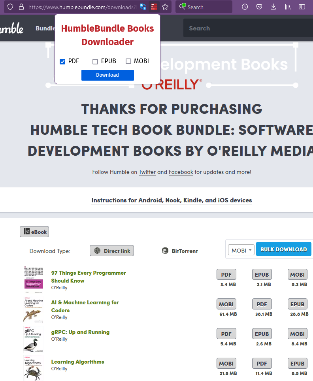Download PDF of Learning Algorithms
The image size is (313, 381).
point(262,364)
